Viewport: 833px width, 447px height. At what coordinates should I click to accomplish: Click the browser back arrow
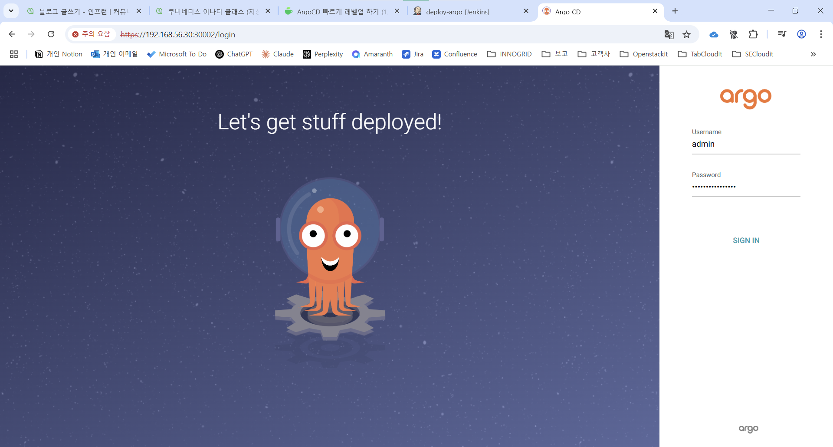(x=12, y=34)
